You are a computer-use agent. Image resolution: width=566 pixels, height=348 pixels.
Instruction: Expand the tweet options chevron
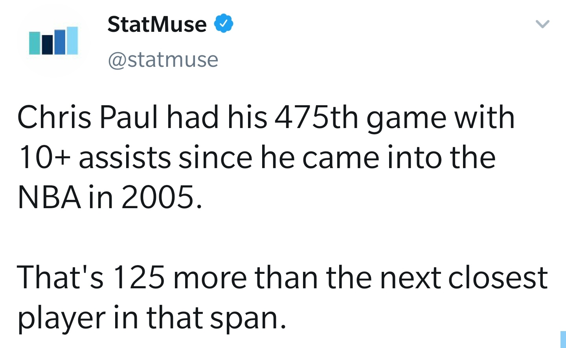(x=542, y=24)
